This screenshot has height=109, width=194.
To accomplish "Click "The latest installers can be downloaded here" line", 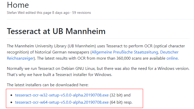I will [x=48, y=85].
